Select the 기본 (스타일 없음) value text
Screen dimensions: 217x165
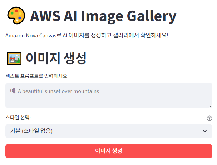[x=31, y=131]
